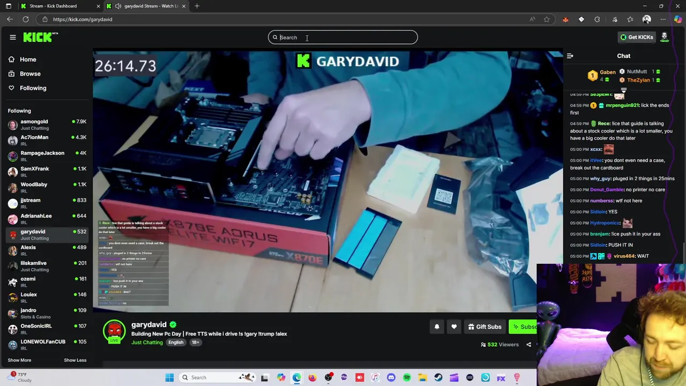Viewport: 686px width, 386px height.
Task: Click the Get KICKs button
Action: (x=637, y=37)
